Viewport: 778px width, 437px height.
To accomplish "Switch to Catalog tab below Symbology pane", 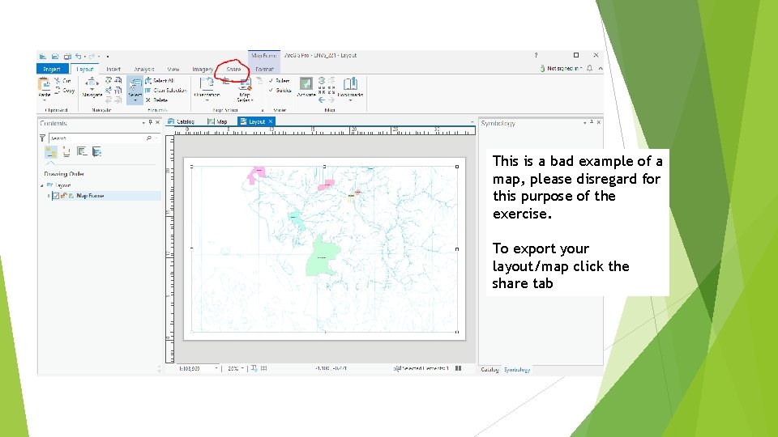I will tap(489, 370).
